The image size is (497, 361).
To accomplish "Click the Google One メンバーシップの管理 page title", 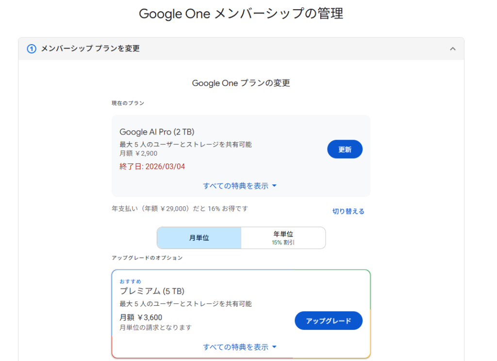I will [x=241, y=14].
